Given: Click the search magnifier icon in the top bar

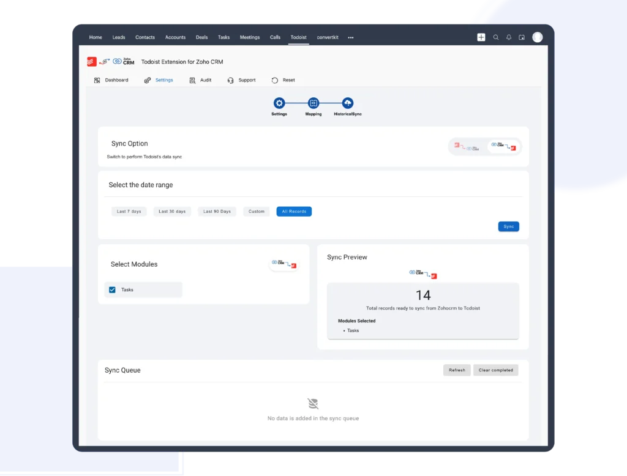Looking at the screenshot, I should click(495, 37).
